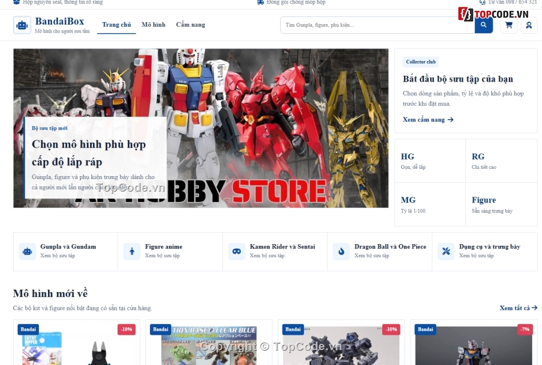This screenshot has width=542, height=365.
Task: Select the HG Gọn, dễ lắp tile
Action: tap(430, 161)
